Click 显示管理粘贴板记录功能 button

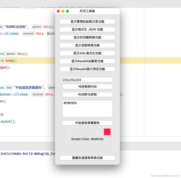[x=87, y=22]
